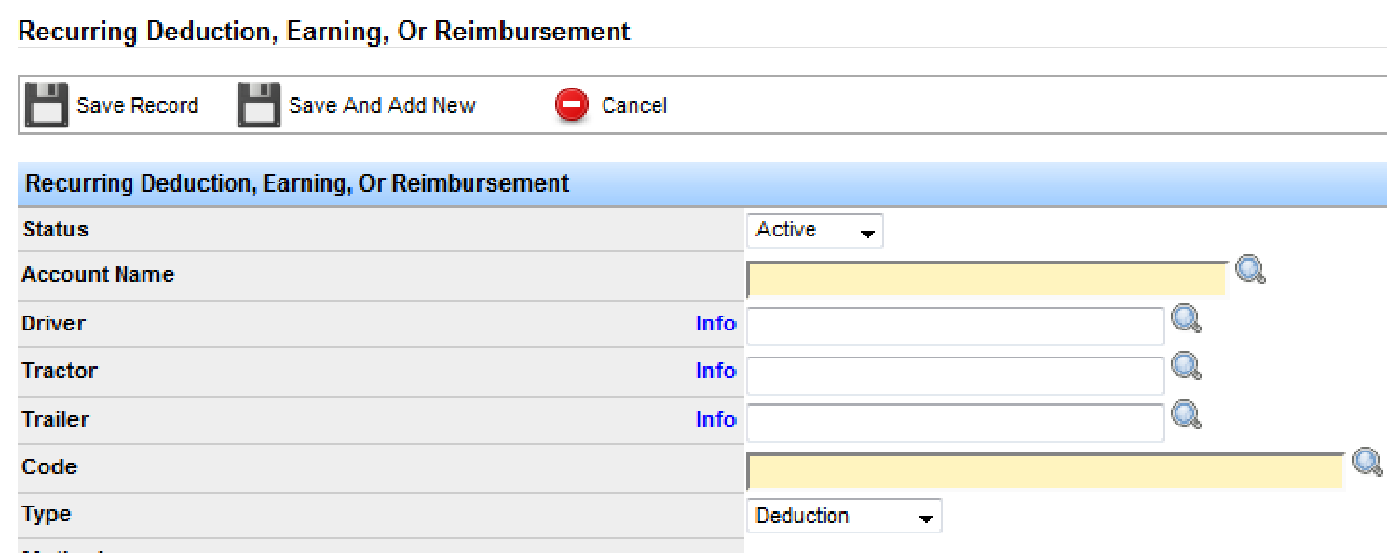
Task: Open Account Name lookup magnifier
Action: coord(1250,271)
